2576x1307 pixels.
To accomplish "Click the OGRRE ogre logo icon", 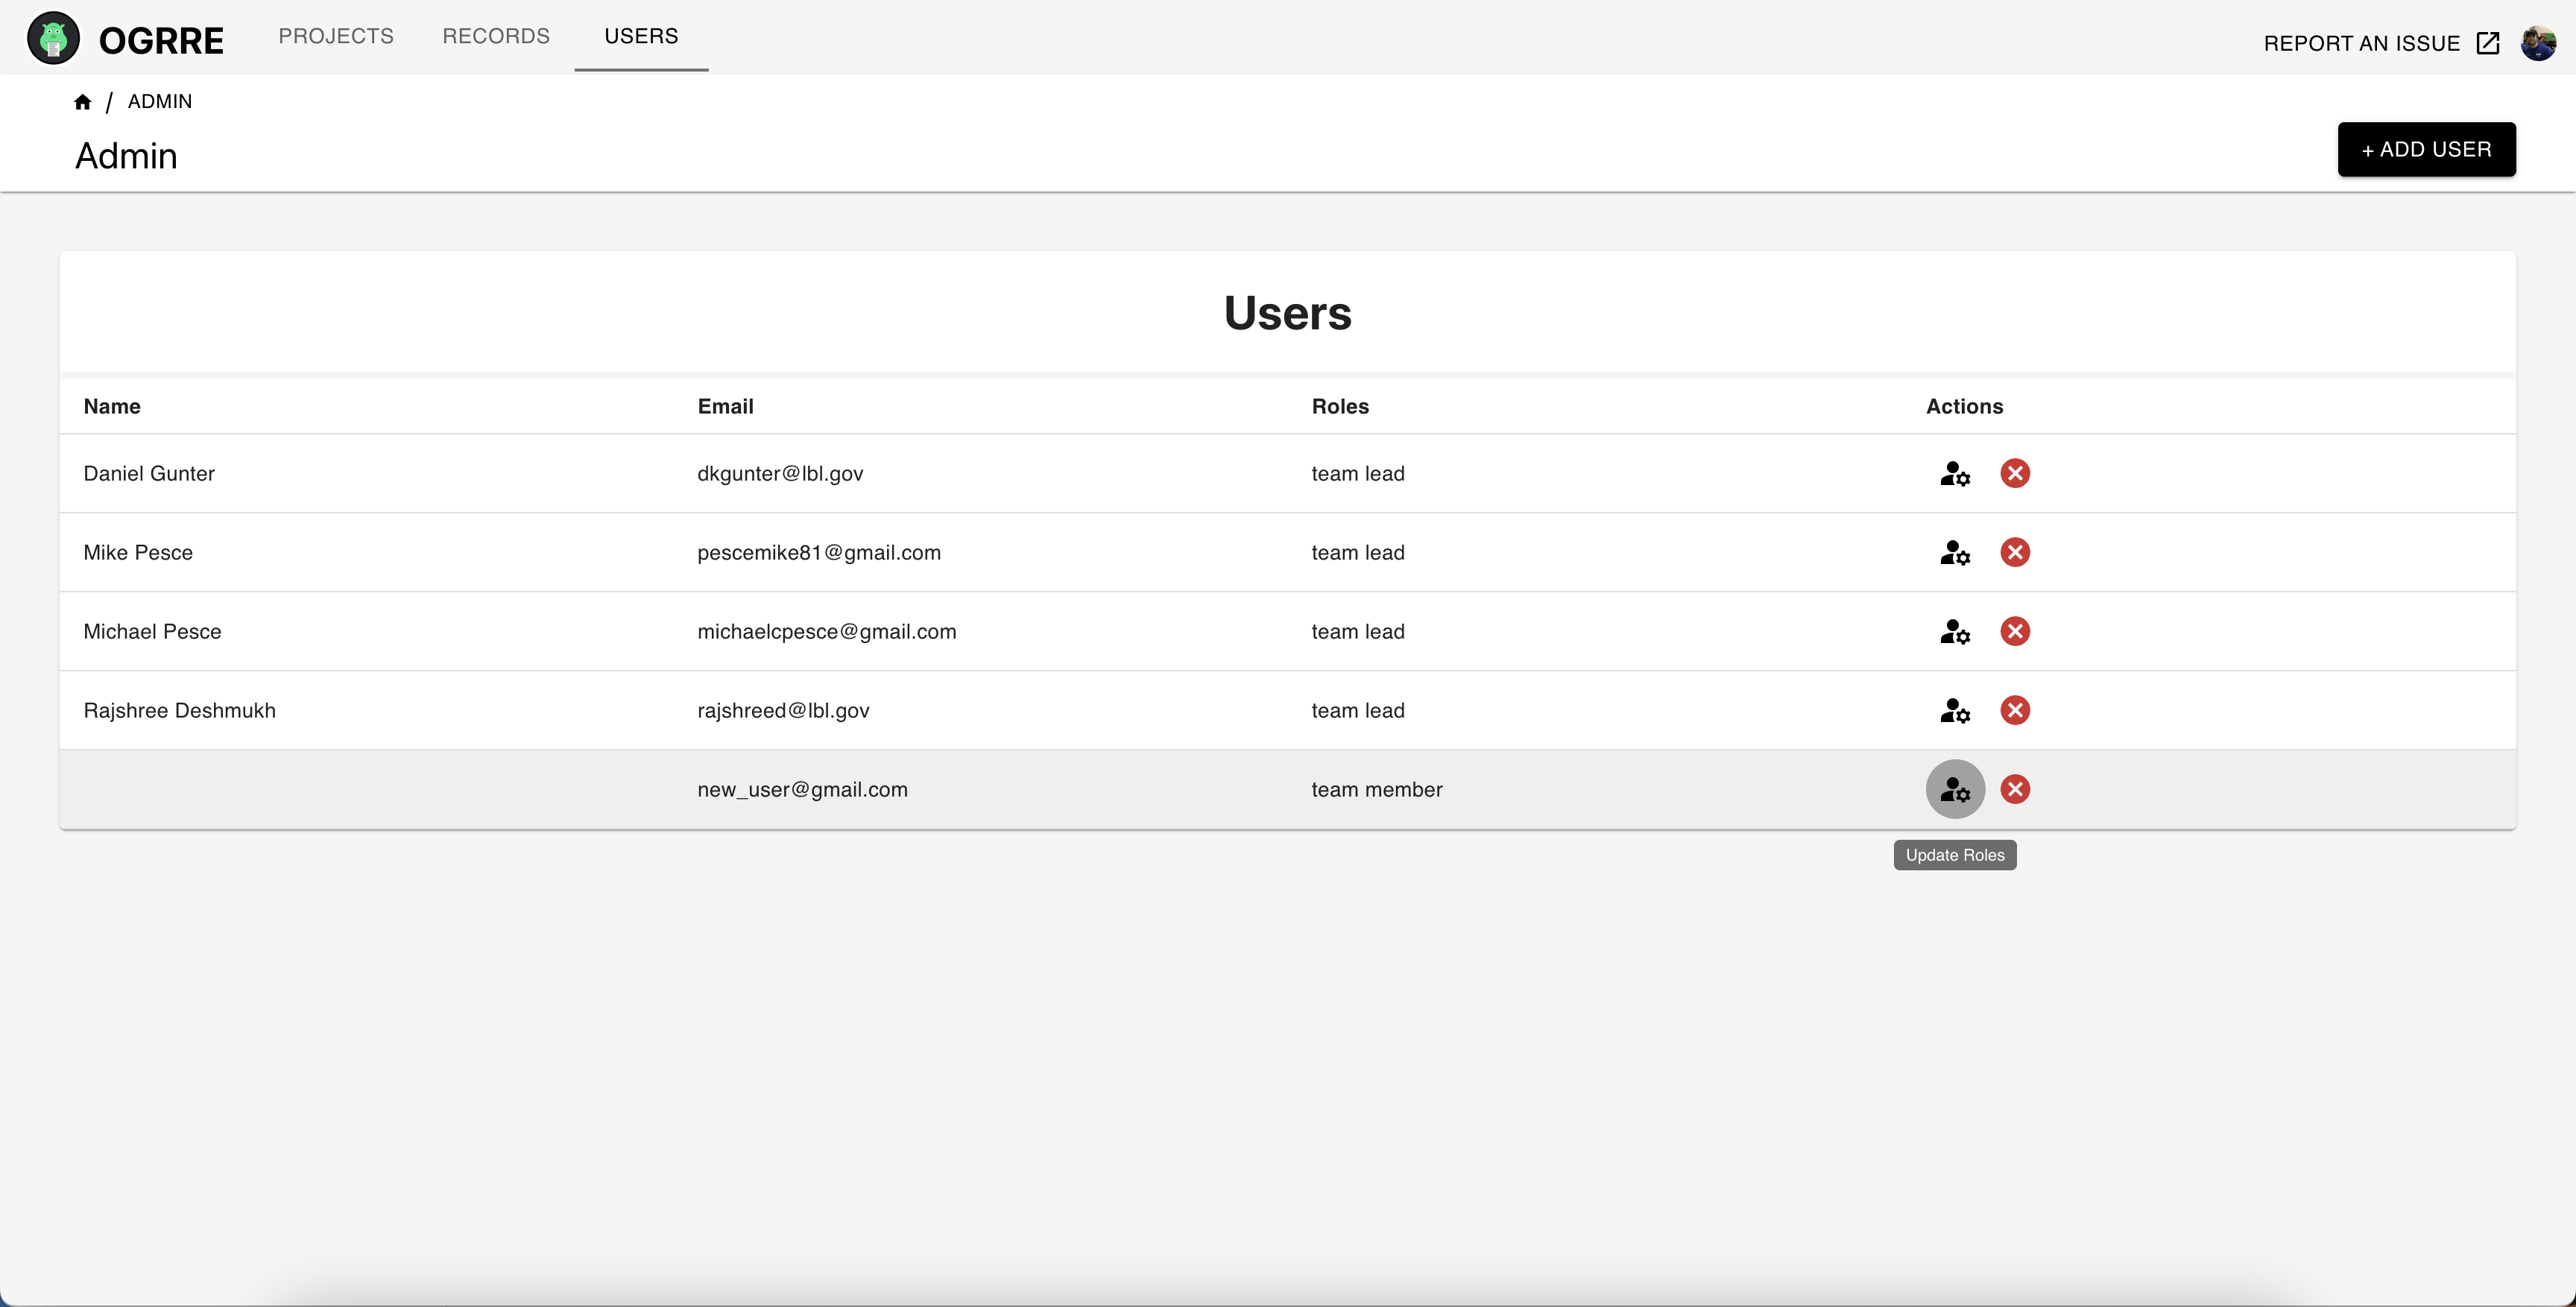I will [x=53, y=39].
